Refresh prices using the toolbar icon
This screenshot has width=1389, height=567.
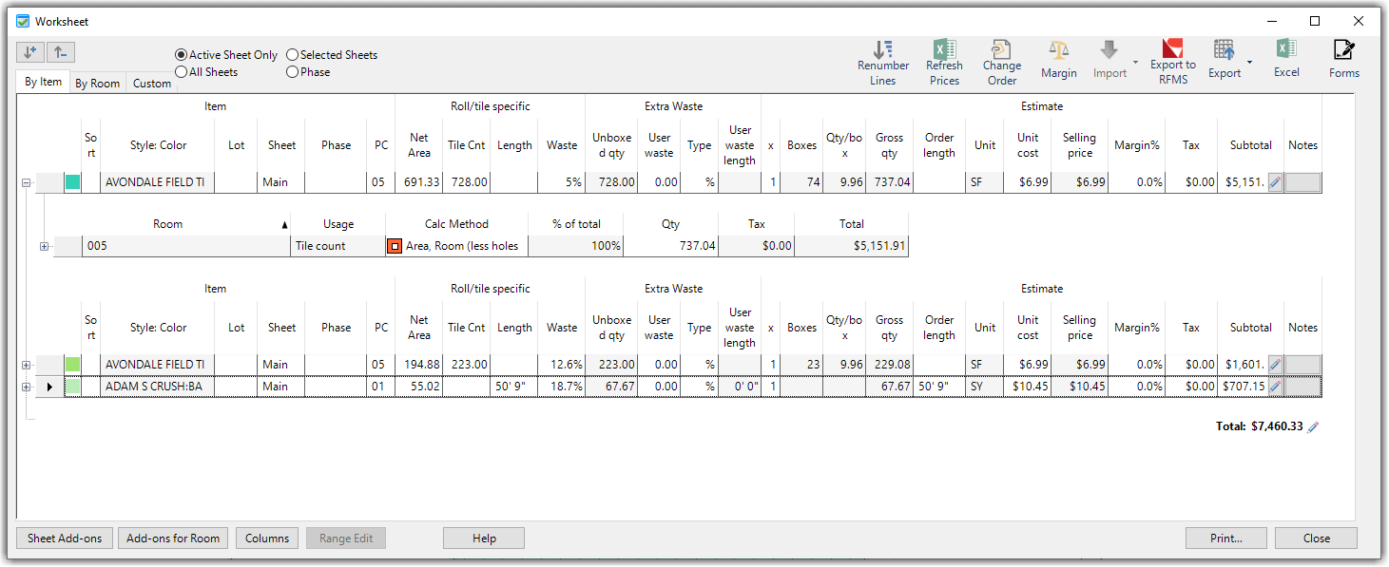pyautogui.click(x=944, y=51)
